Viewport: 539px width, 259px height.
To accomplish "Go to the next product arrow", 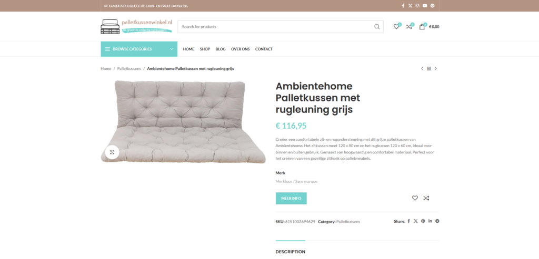I will pyautogui.click(x=435, y=69).
